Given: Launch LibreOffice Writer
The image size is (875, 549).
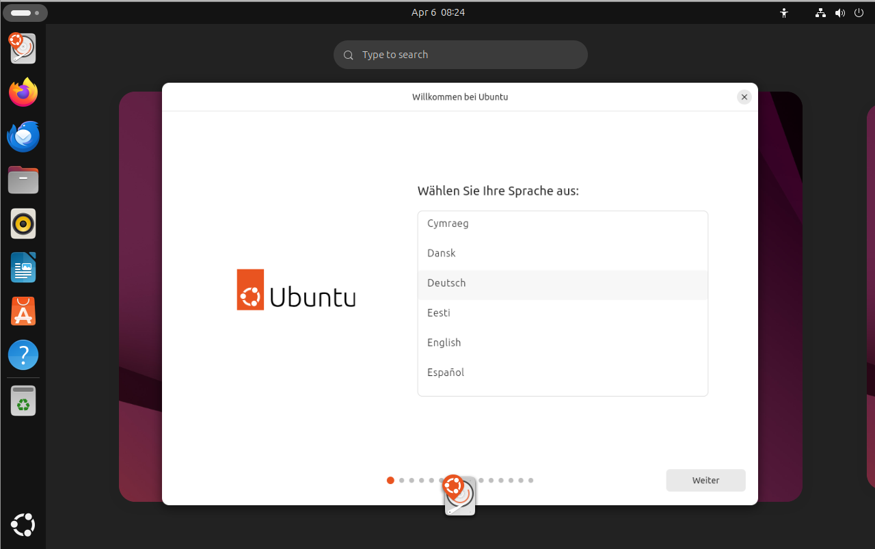Looking at the screenshot, I should (23, 267).
